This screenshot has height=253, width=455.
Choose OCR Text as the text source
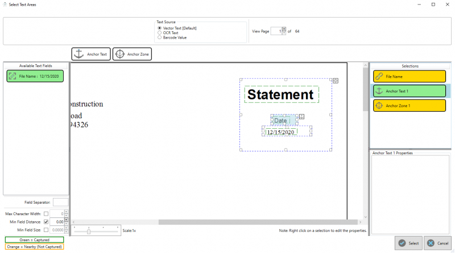click(160, 33)
